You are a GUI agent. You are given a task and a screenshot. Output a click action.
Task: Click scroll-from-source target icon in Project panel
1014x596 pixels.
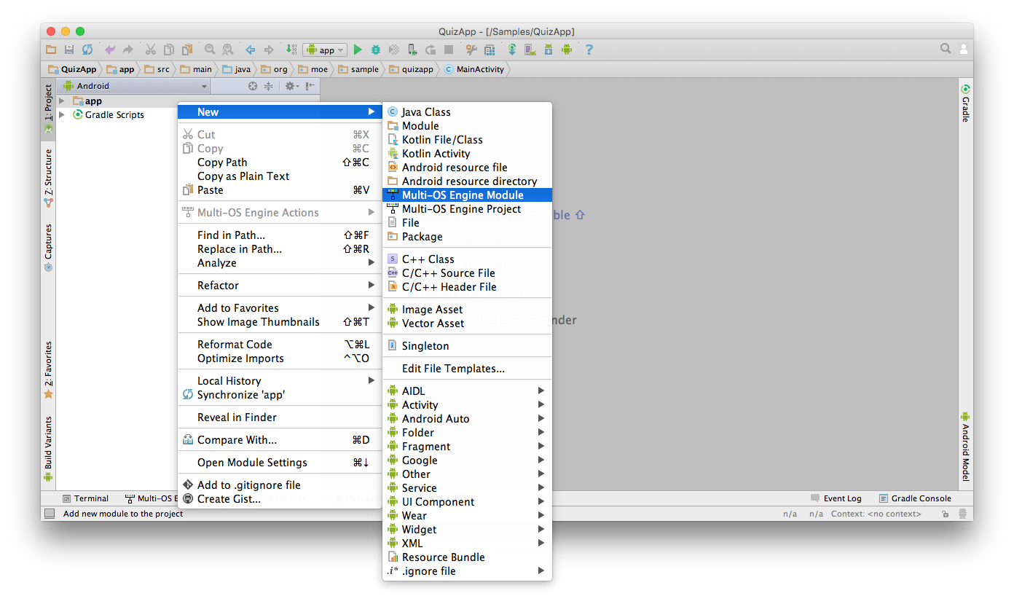click(253, 86)
